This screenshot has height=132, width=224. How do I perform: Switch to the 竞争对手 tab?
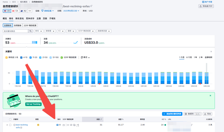click(x=30, y=19)
